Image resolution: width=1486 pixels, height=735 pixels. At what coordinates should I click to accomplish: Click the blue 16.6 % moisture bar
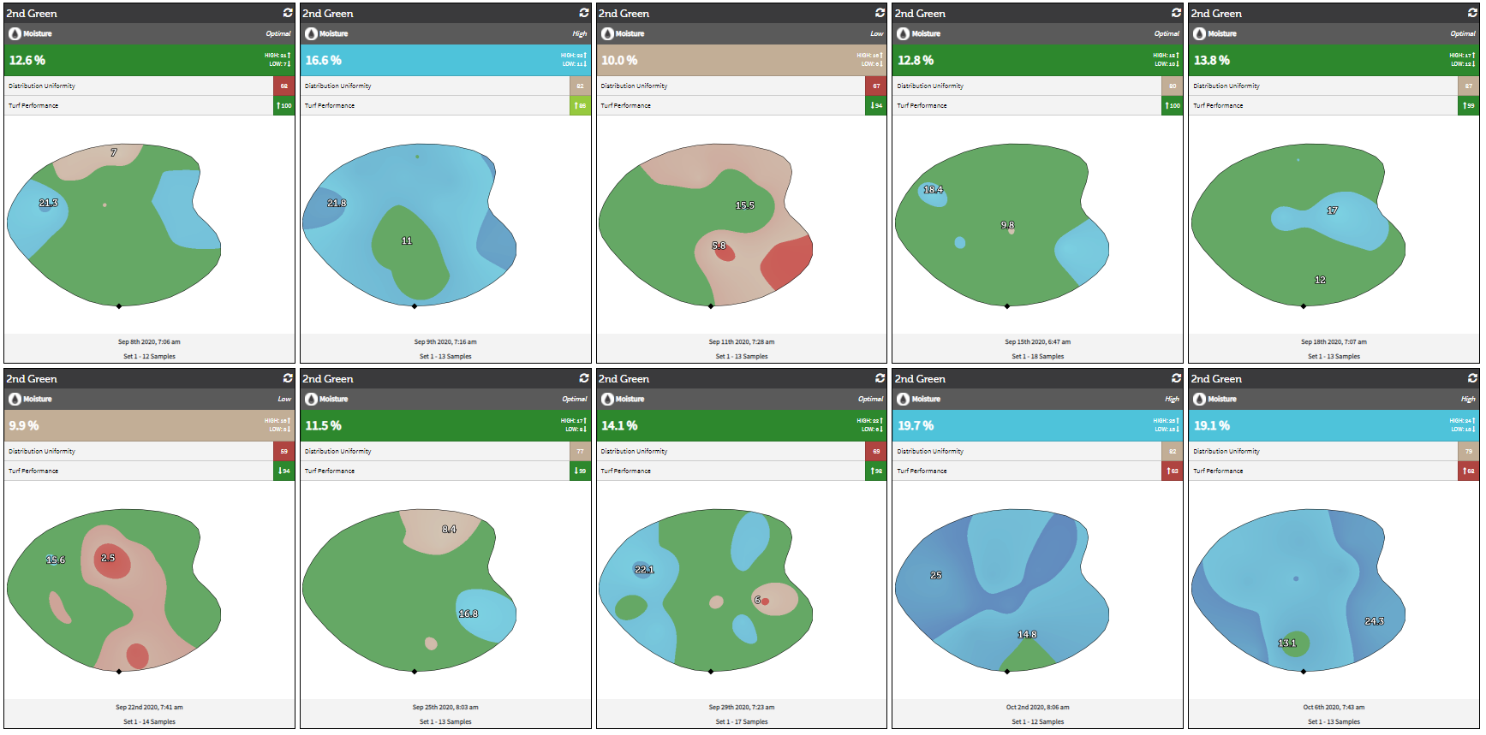(445, 60)
